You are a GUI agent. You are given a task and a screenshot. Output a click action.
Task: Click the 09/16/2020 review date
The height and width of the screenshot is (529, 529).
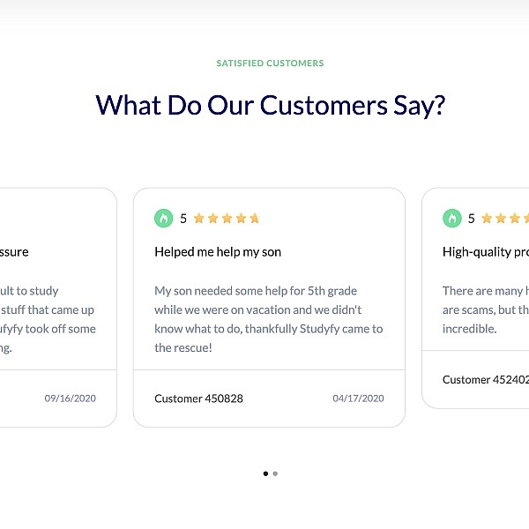pyautogui.click(x=71, y=399)
